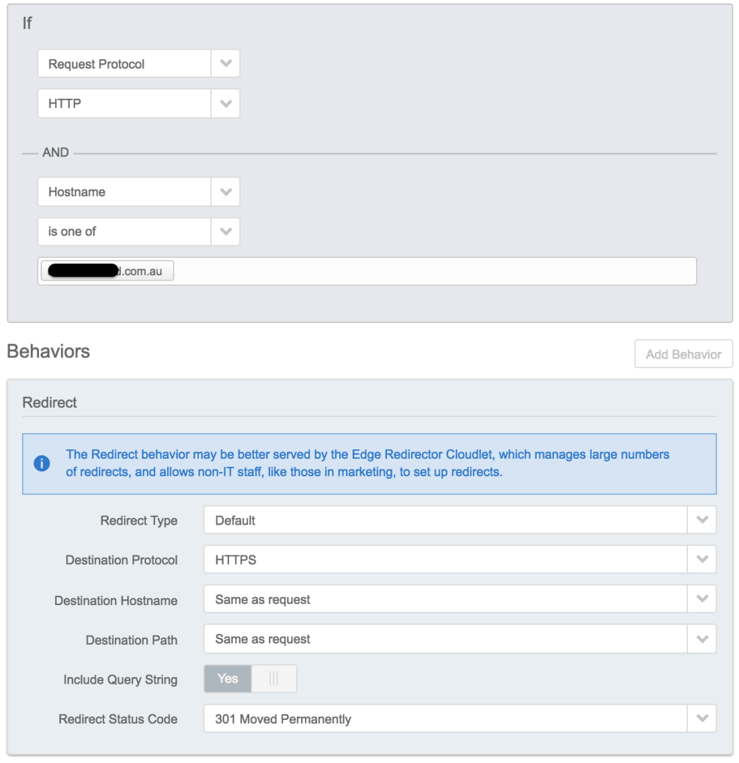Click the blue info icon in the Redirect notice
Viewport: 739px width, 763px height.
(x=42, y=463)
